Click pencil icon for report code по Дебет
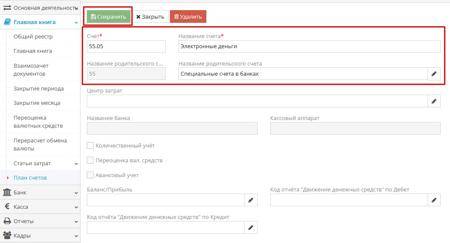The width and height of the screenshot is (450, 243). pyautogui.click(x=434, y=200)
